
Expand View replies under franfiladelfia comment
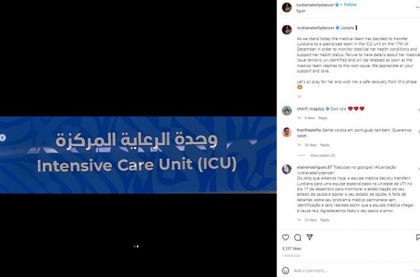click(x=322, y=155)
